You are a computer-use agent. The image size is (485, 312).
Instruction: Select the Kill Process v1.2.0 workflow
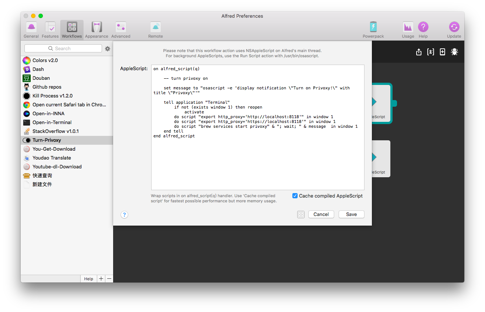pyautogui.click(x=67, y=96)
